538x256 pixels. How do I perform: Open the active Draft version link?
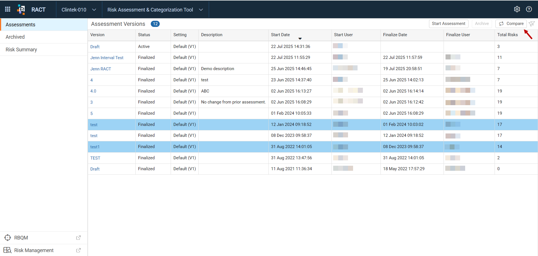pyautogui.click(x=95, y=47)
